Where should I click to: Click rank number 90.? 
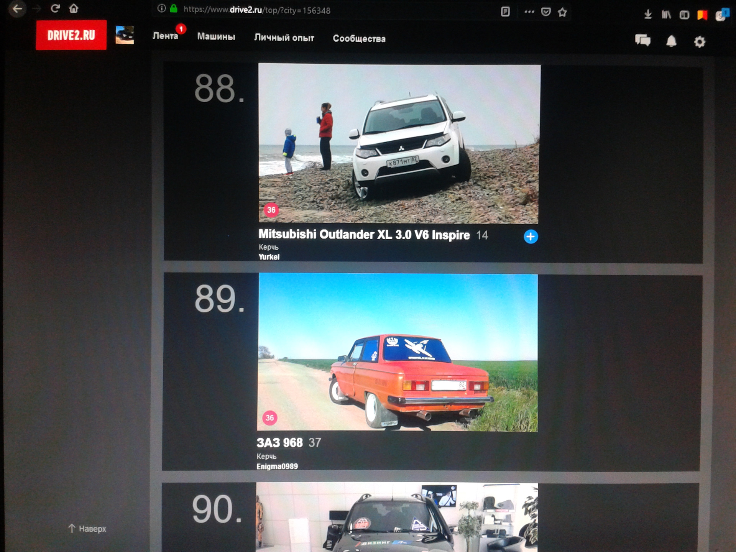click(217, 509)
